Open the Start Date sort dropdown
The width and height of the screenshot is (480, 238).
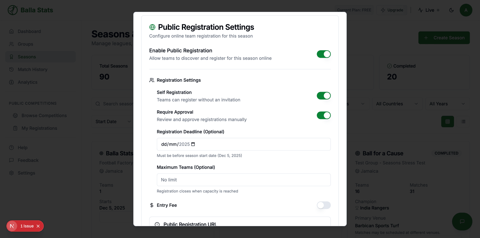click(112, 121)
